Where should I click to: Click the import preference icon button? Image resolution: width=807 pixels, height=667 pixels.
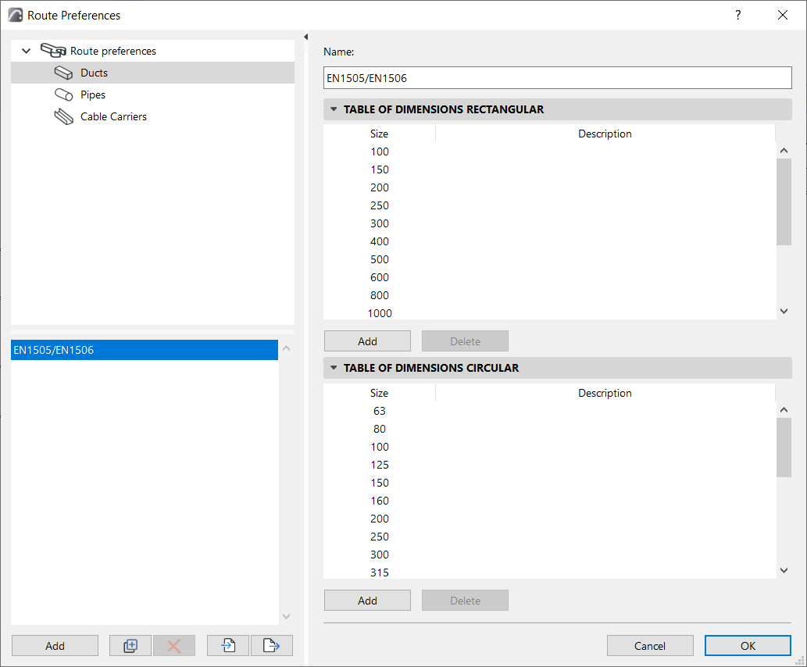point(228,645)
